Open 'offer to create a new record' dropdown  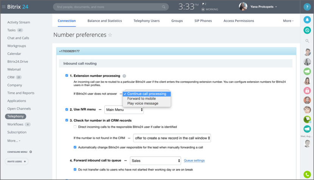coord(172,138)
